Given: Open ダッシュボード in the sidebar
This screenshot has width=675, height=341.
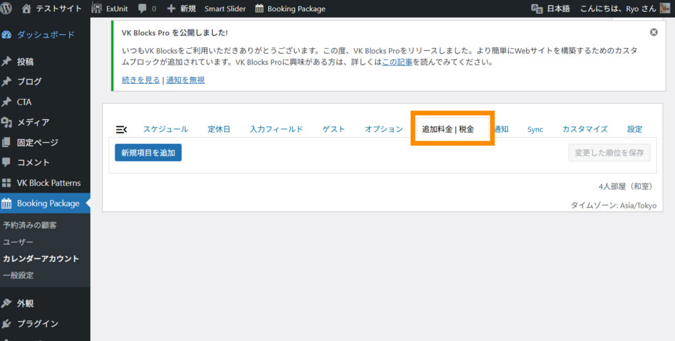Looking at the screenshot, I should tap(45, 35).
